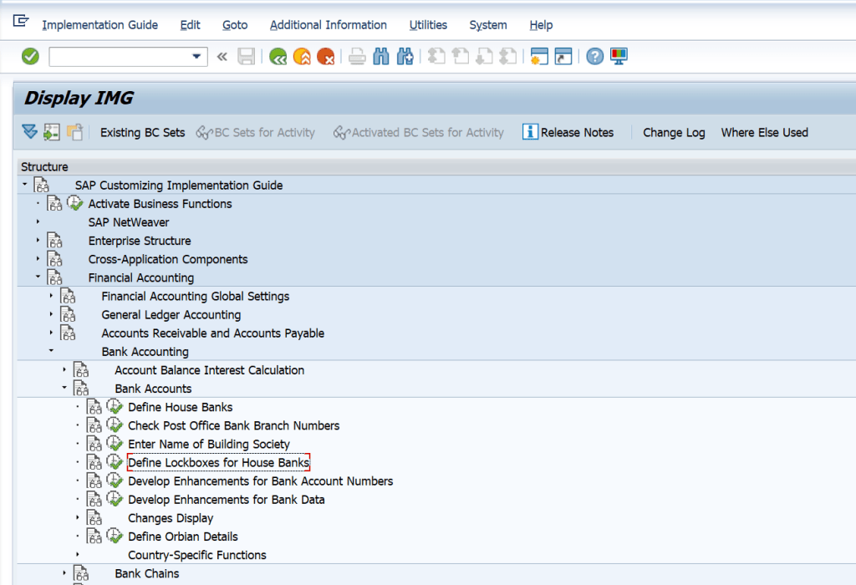Click the green Back arrow icon
The width and height of the screenshot is (856, 585).
pos(278,56)
